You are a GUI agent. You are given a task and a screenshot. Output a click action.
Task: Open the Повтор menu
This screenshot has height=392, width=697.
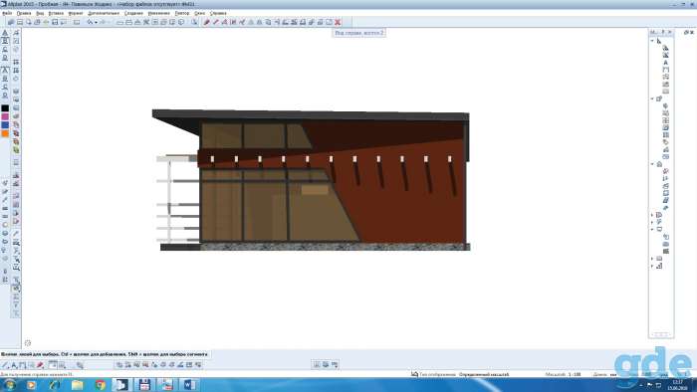pos(182,13)
